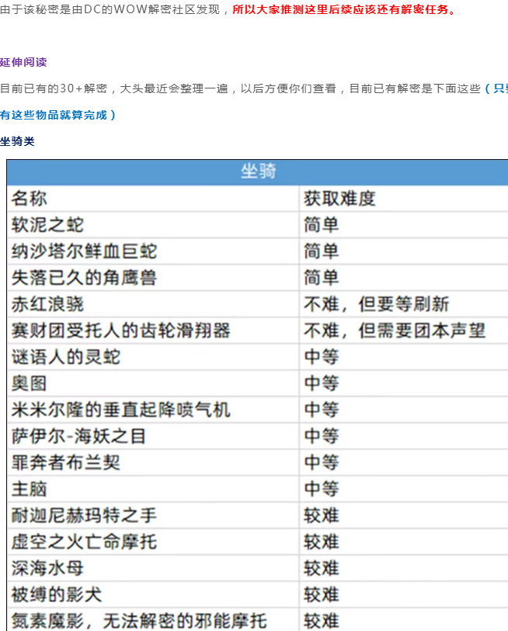
Task: Select the 赛财团受托人的齿轮滑翔器 entry
Action: click(x=120, y=331)
